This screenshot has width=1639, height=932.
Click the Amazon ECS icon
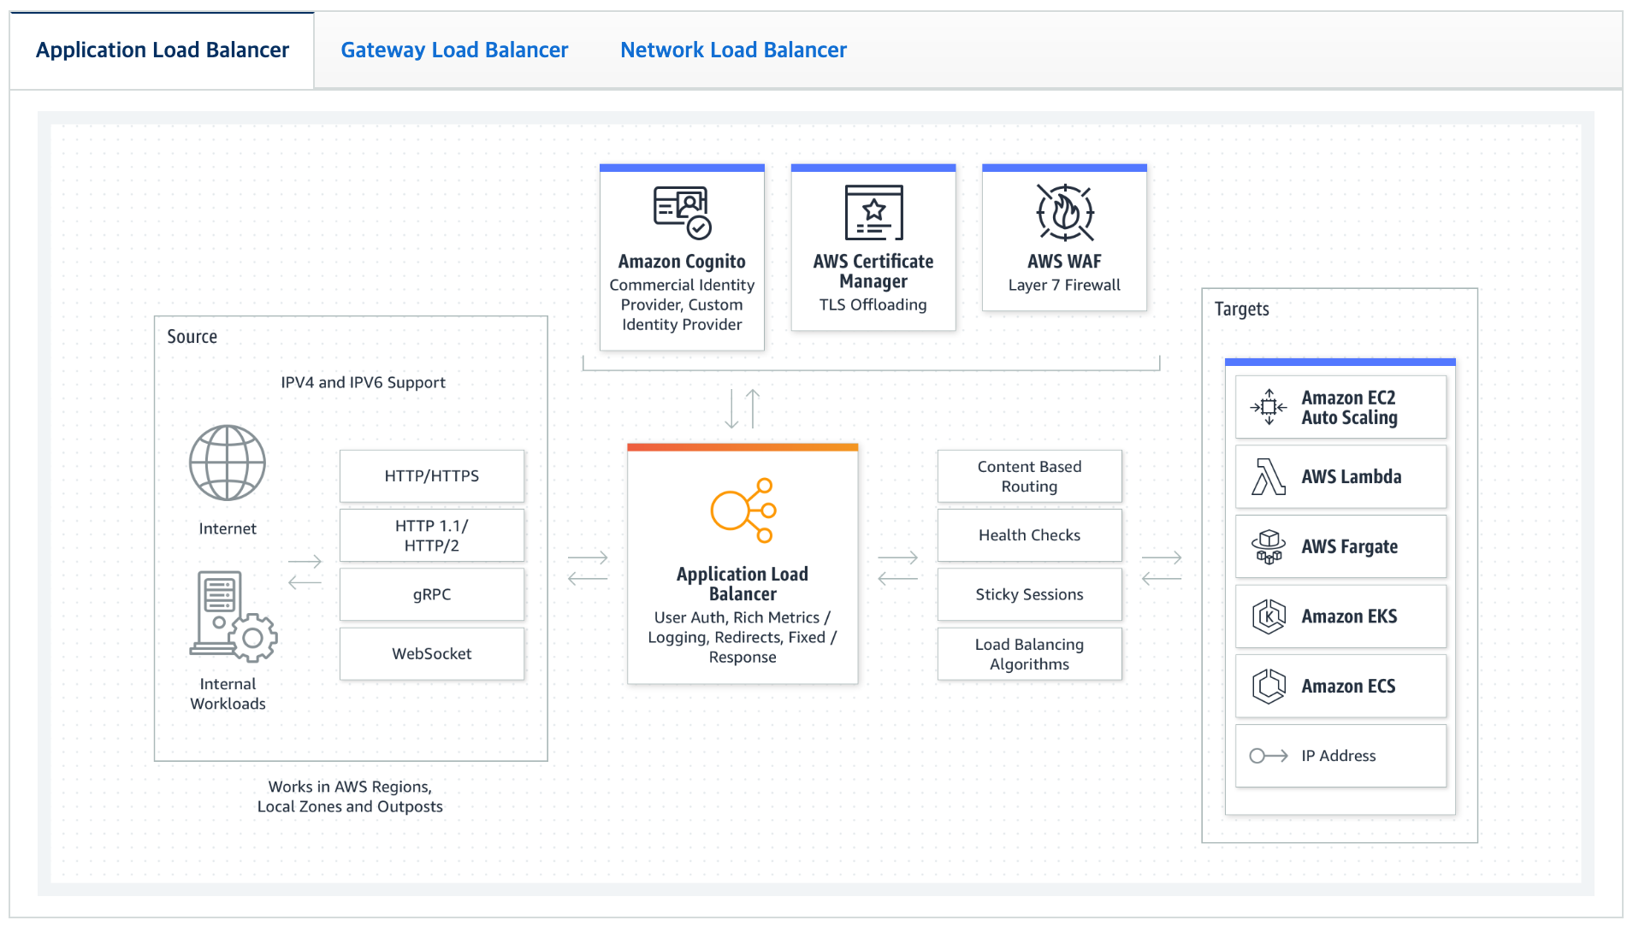pos(1269,687)
